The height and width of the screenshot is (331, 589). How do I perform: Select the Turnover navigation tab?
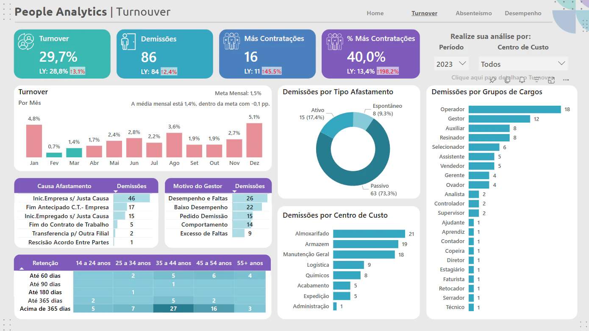click(x=424, y=13)
